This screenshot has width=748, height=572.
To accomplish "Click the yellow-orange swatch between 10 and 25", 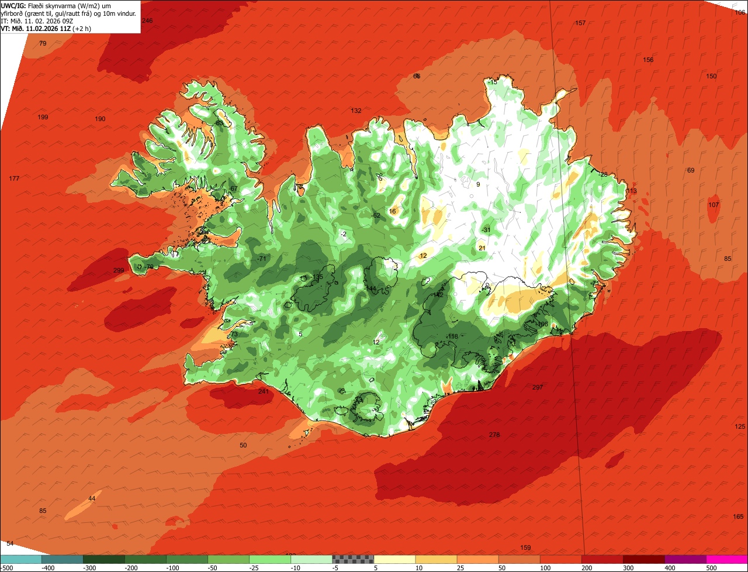I will 437,559.
